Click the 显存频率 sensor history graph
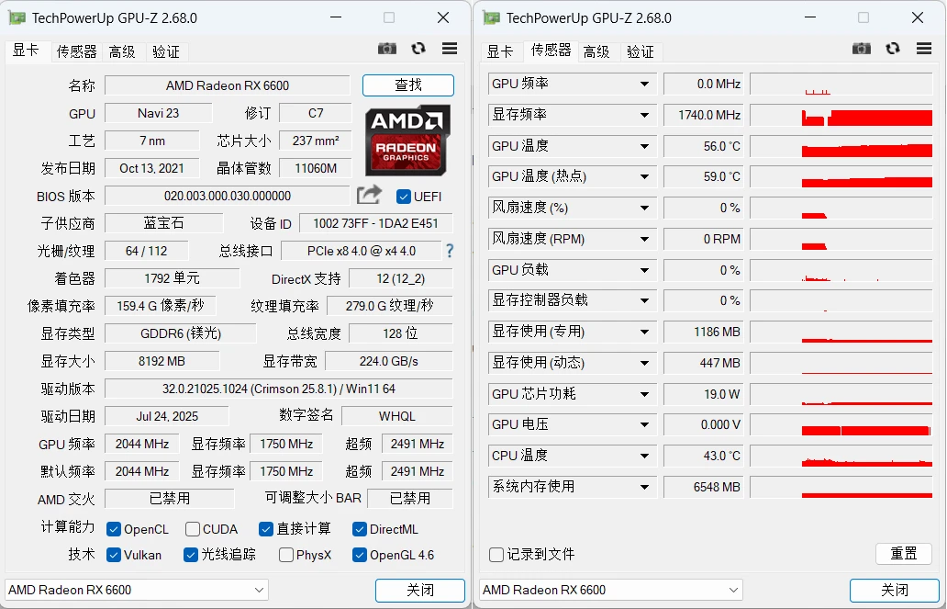947x609 pixels. (x=841, y=115)
